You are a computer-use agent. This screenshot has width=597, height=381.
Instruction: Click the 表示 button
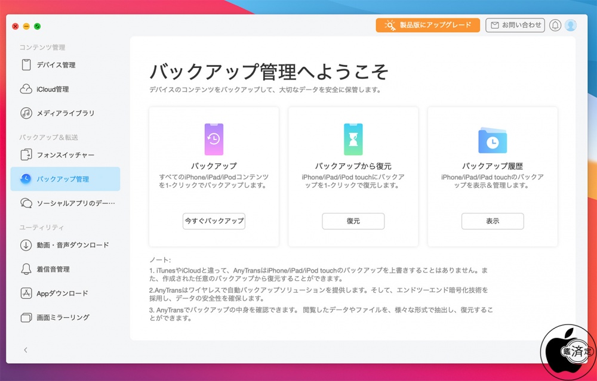click(x=493, y=221)
